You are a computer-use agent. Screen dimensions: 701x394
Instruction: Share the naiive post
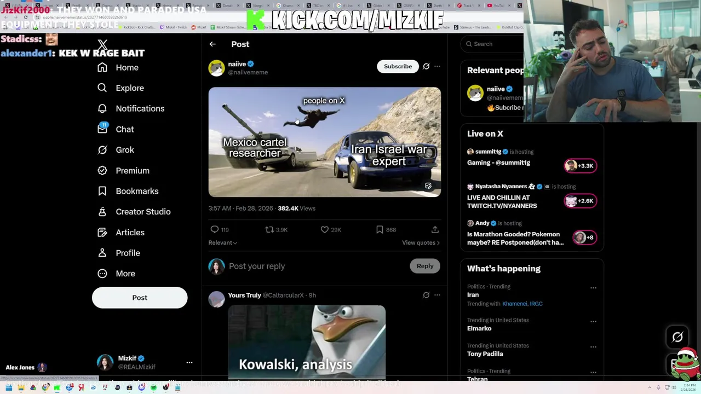tap(435, 230)
